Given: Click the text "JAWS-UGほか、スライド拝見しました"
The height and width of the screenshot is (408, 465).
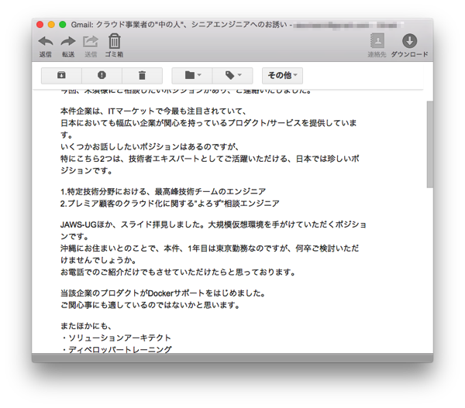Looking at the screenshot, I should point(132,225).
